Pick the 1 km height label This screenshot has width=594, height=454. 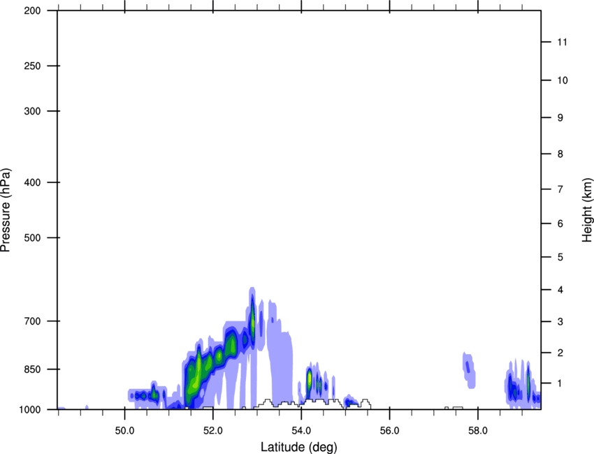click(x=560, y=383)
